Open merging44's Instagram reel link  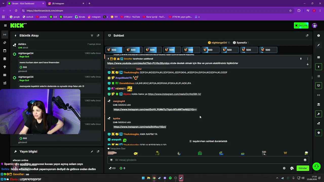[x=155, y=109]
